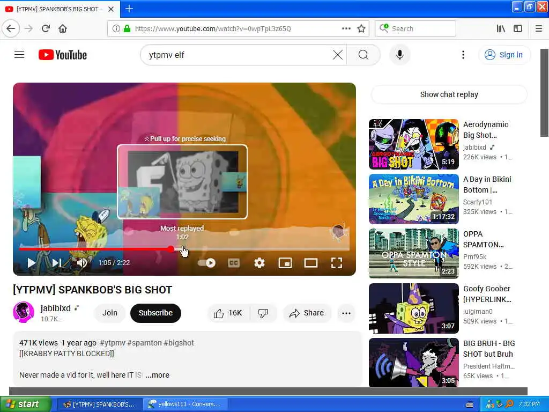Viewport: 549px width, 412px height.
Task: Open Firefox application menu
Action: click(539, 28)
